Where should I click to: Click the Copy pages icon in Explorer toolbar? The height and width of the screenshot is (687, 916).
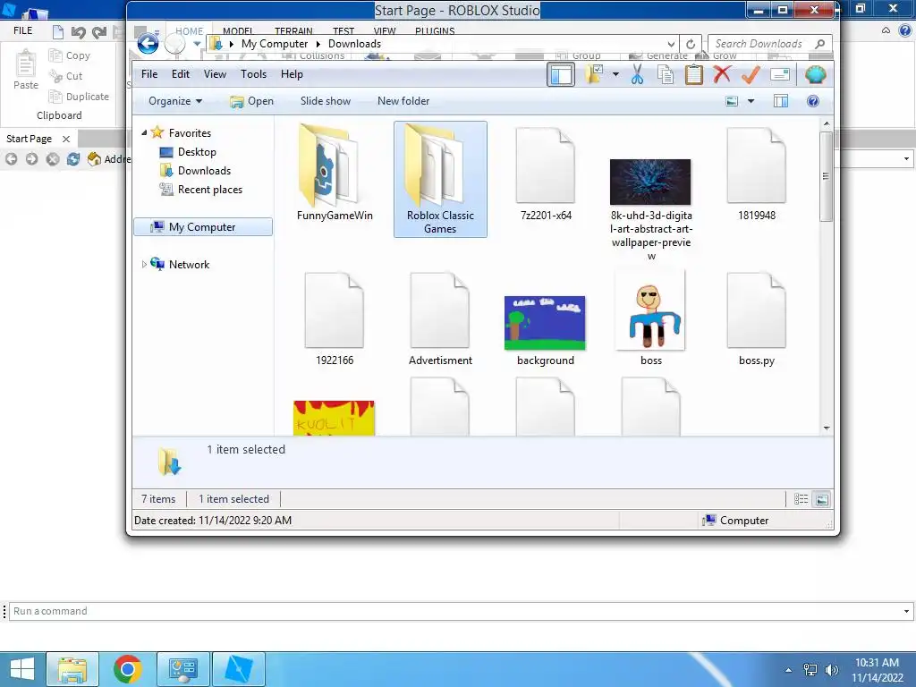[x=666, y=75]
